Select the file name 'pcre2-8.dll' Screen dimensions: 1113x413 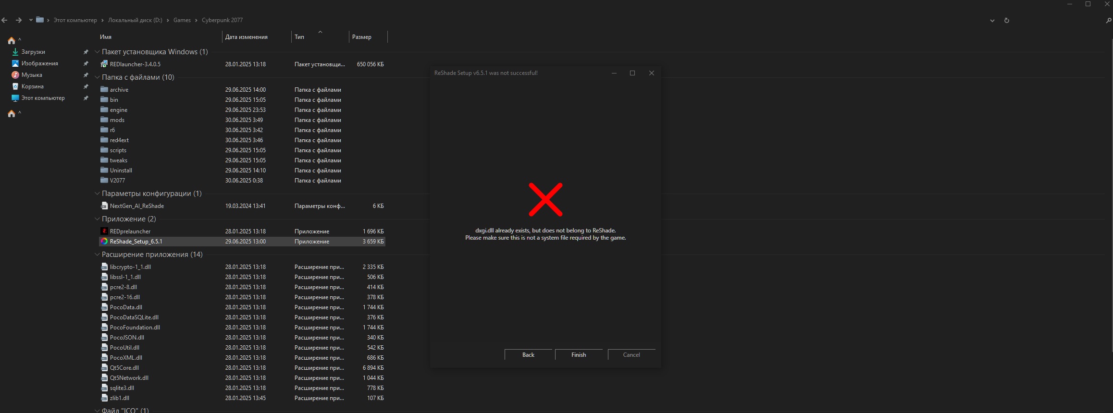[124, 287]
